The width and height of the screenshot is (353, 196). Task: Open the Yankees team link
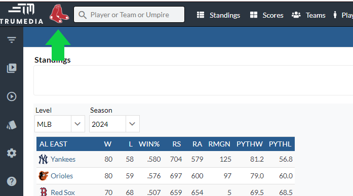(x=63, y=159)
